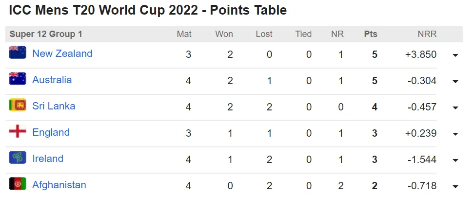Expand Australia row details arrow
This screenshot has width=474, height=214.
pyautogui.click(x=455, y=81)
